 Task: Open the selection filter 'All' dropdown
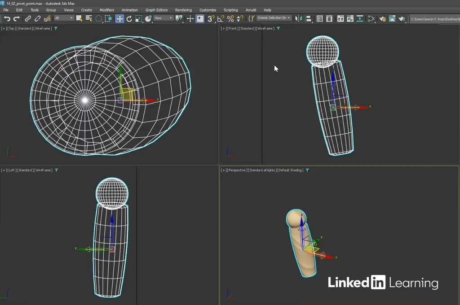click(64, 18)
